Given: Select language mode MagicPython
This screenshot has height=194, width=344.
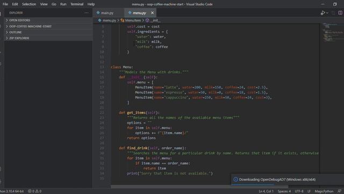Looking at the screenshot, I should click(324, 191).
